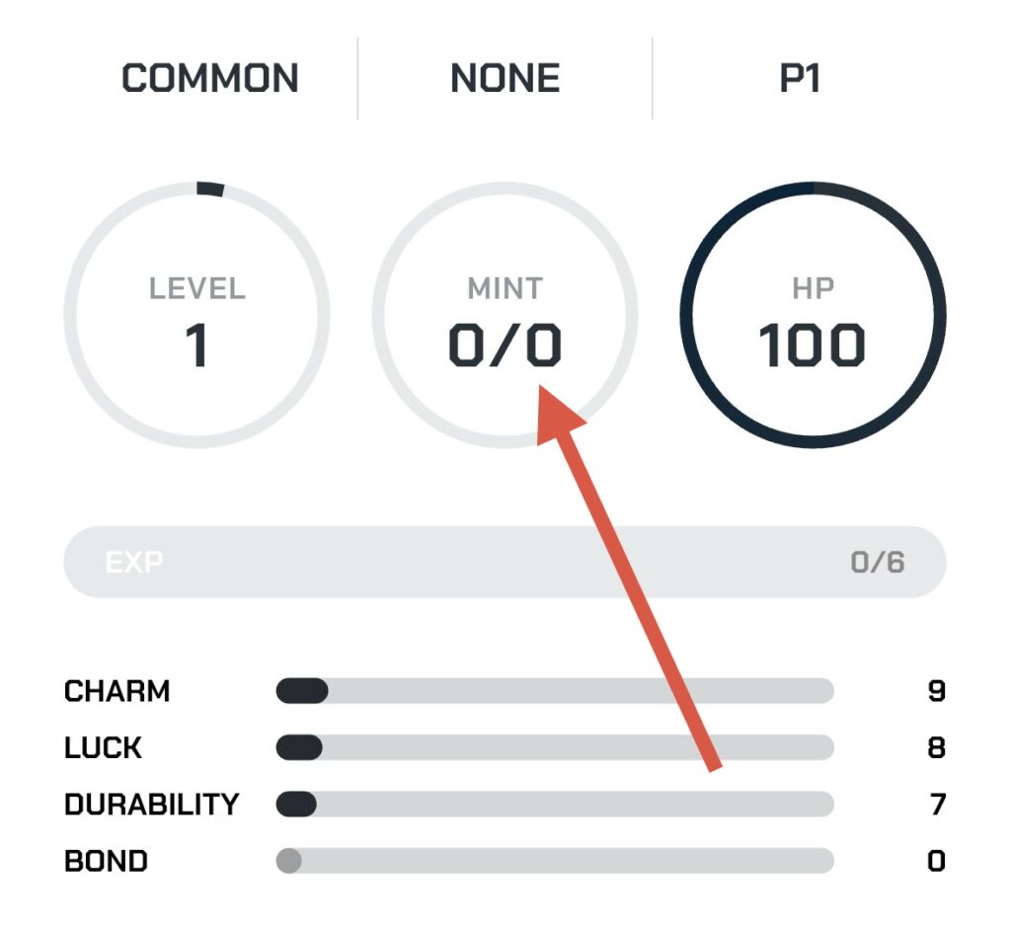The height and width of the screenshot is (929, 1011).
Task: Click the HP 100 circle gauge
Action: (814, 315)
